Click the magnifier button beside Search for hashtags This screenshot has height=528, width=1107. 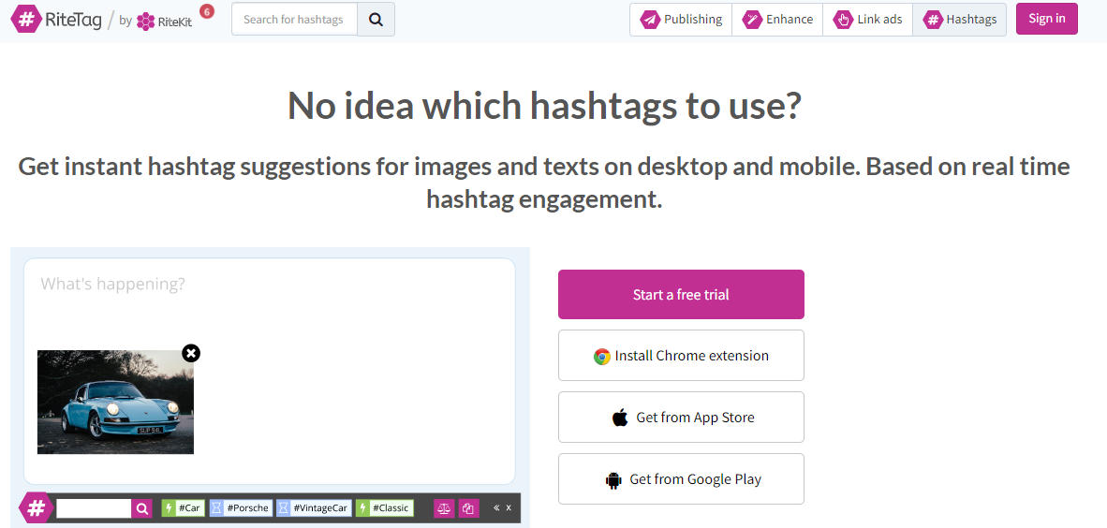click(x=376, y=20)
